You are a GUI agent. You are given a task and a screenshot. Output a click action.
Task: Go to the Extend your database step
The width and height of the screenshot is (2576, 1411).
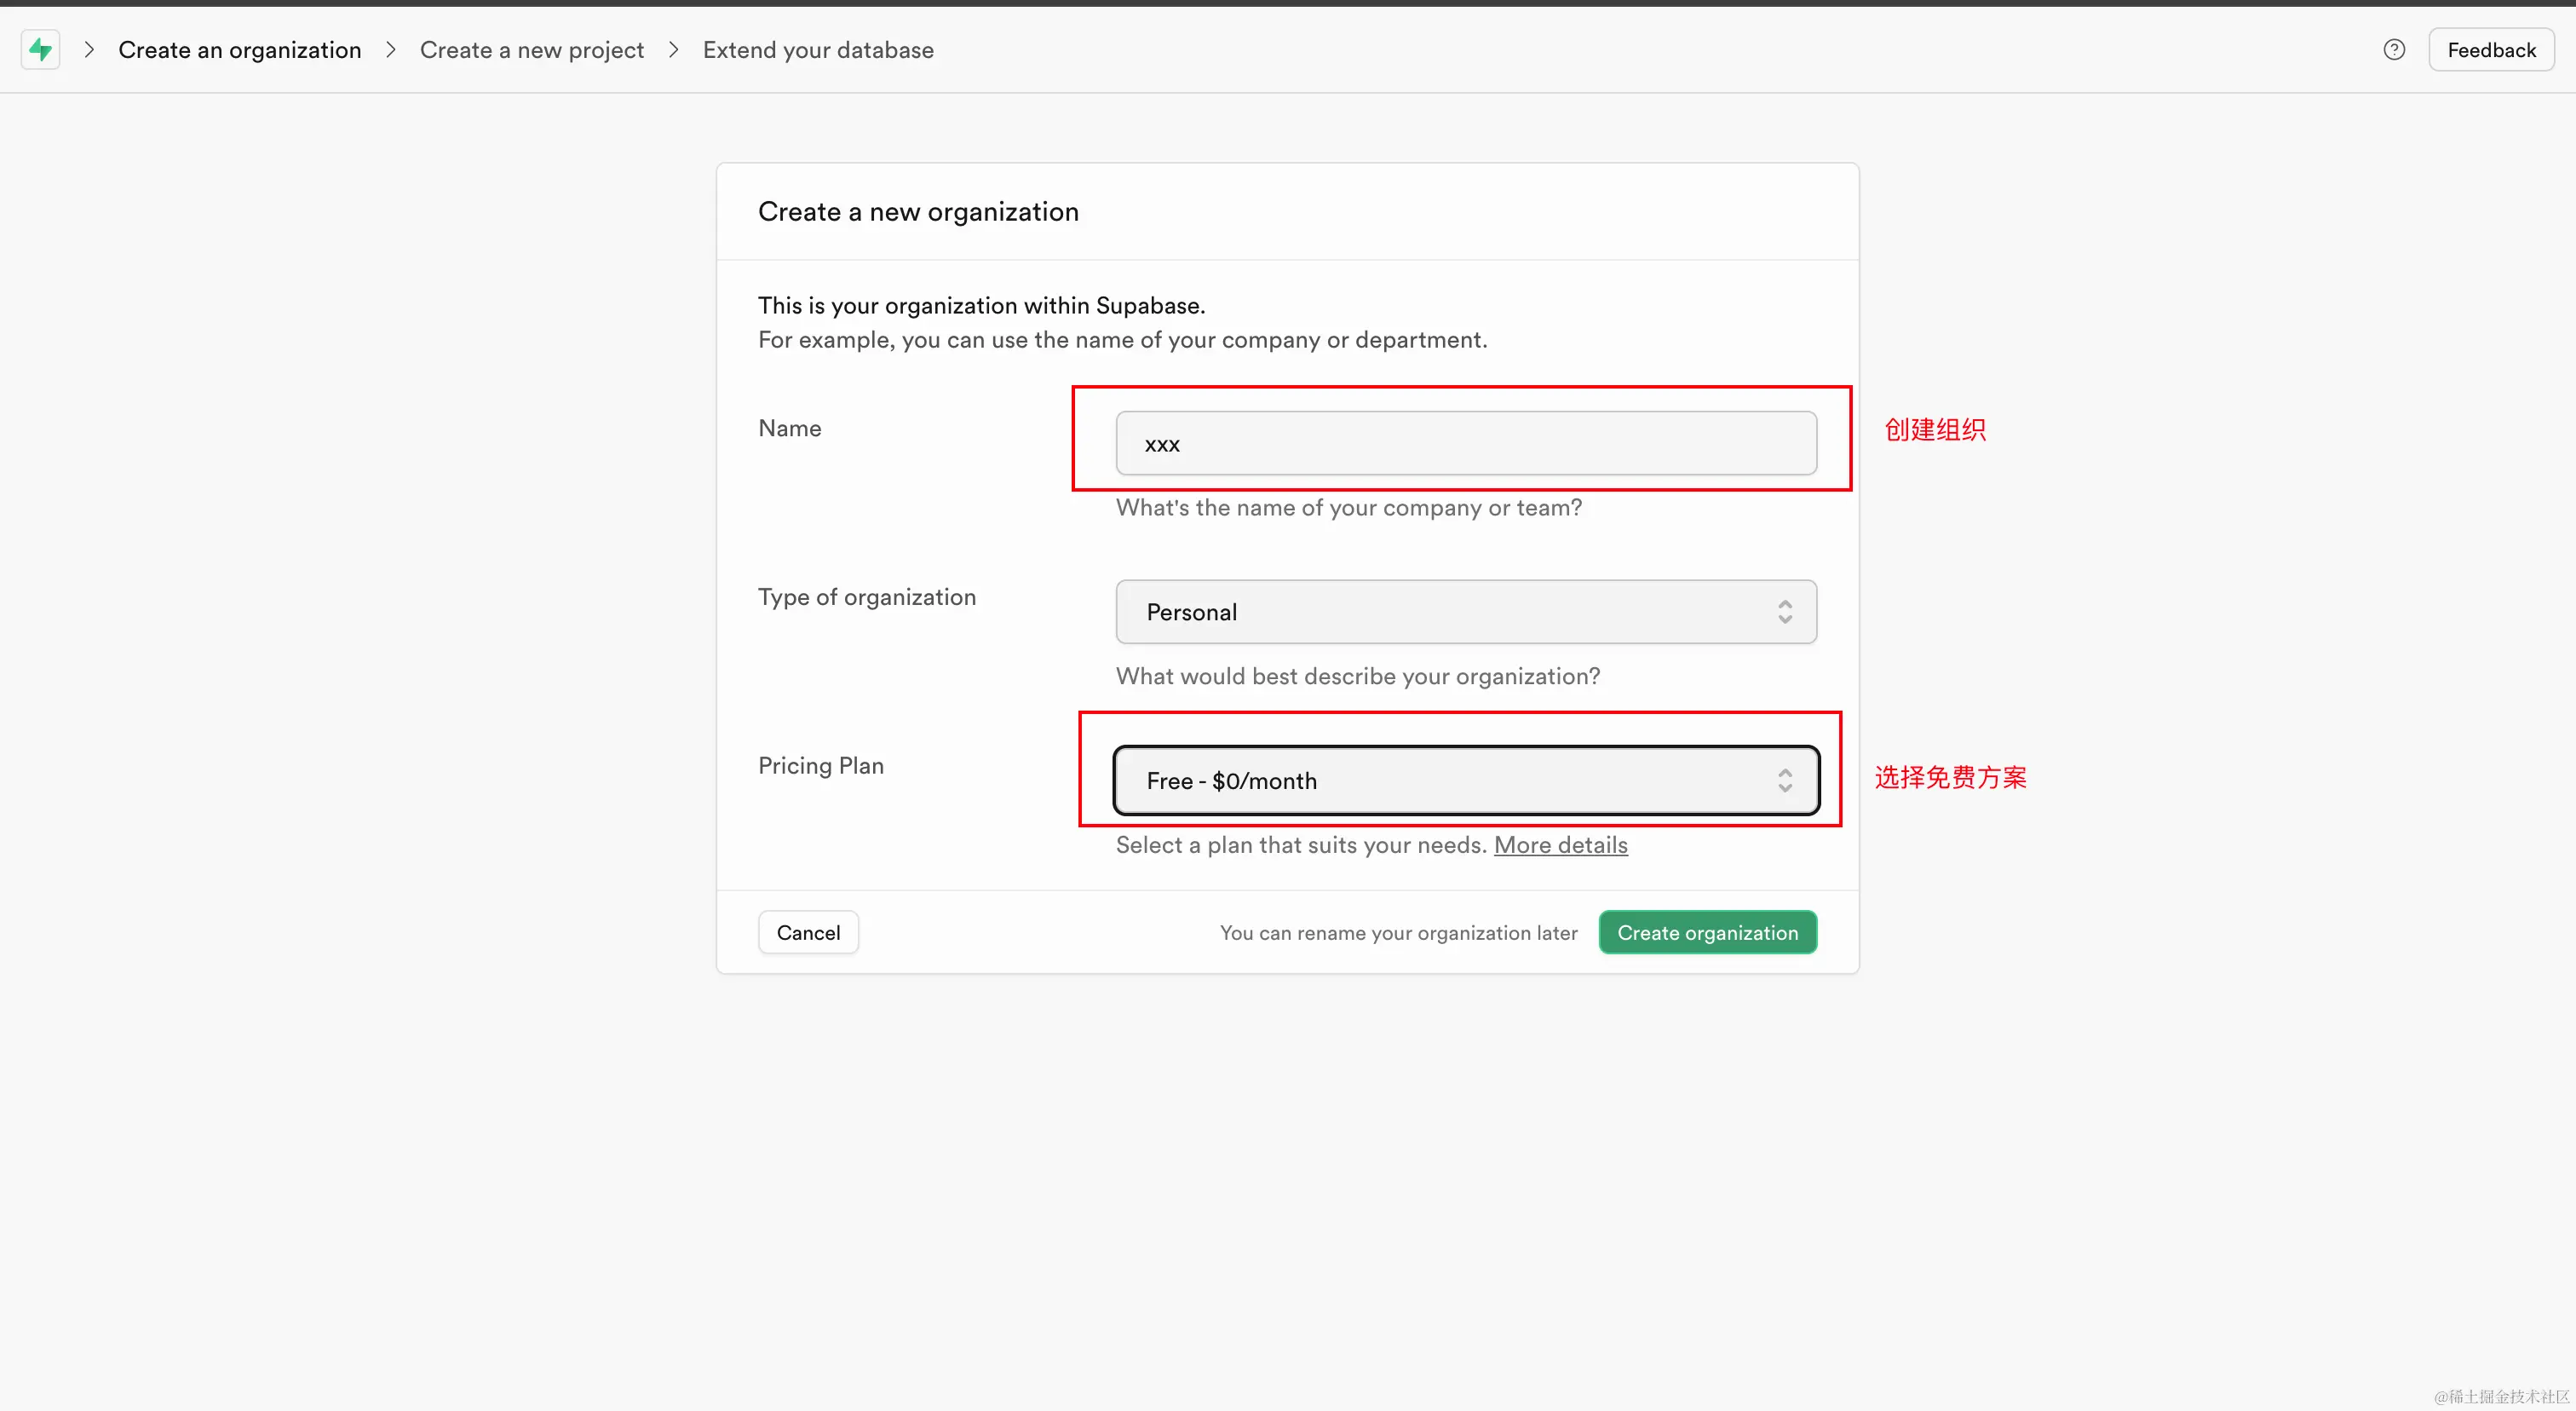818,50
